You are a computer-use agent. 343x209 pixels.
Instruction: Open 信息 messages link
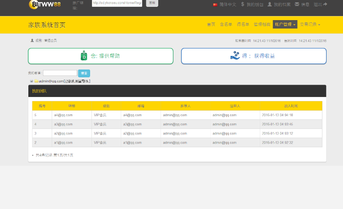click(305, 5)
